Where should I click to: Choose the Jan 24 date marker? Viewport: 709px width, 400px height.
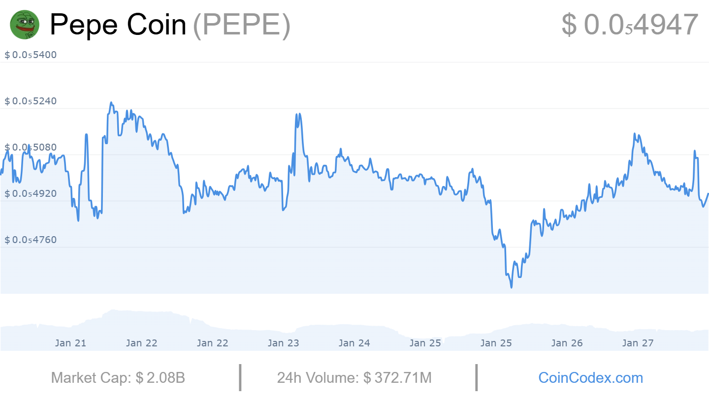pyautogui.click(x=354, y=343)
